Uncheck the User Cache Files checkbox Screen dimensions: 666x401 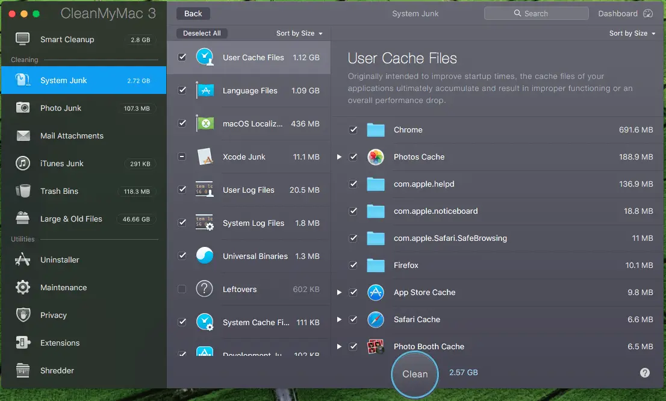click(182, 57)
